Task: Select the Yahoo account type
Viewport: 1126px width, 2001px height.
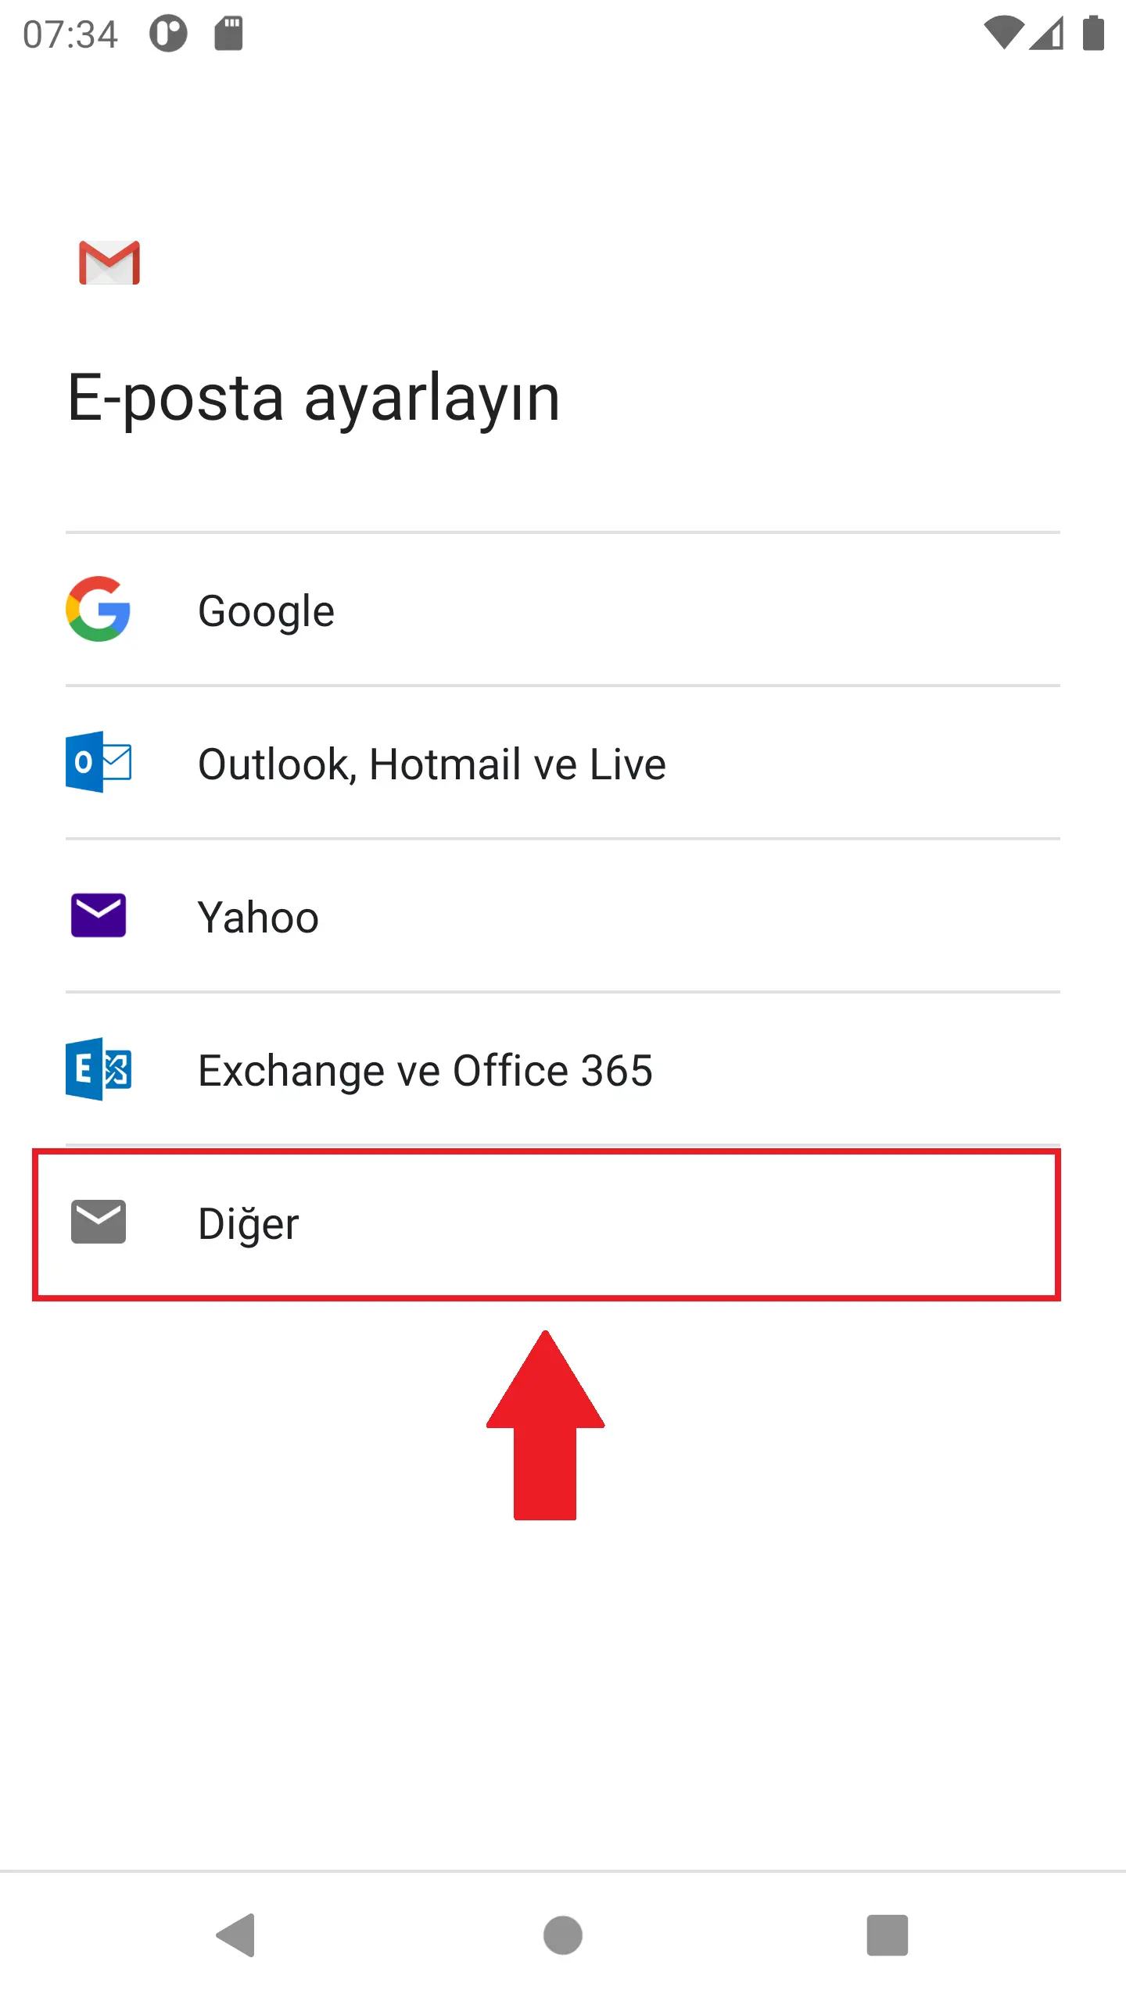Action: click(x=563, y=916)
